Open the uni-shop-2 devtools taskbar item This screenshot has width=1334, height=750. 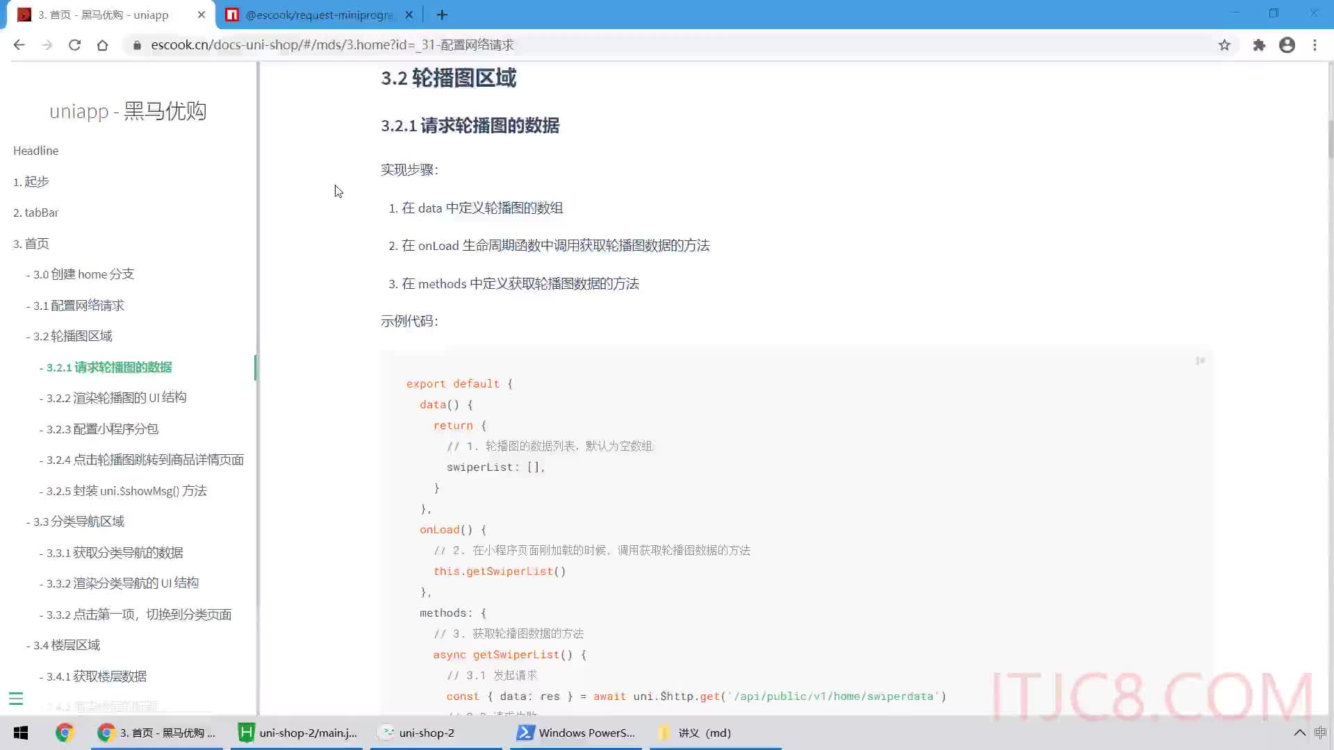[x=436, y=733]
